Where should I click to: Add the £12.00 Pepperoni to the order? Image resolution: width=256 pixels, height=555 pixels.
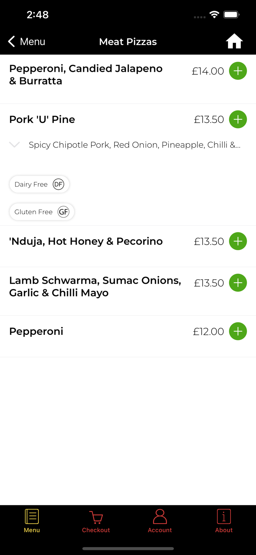[x=238, y=331]
